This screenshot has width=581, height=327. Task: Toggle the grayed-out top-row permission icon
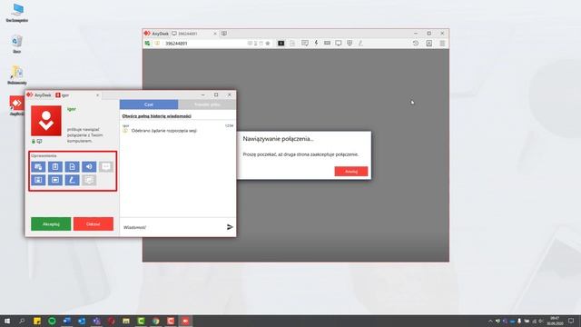106,167
